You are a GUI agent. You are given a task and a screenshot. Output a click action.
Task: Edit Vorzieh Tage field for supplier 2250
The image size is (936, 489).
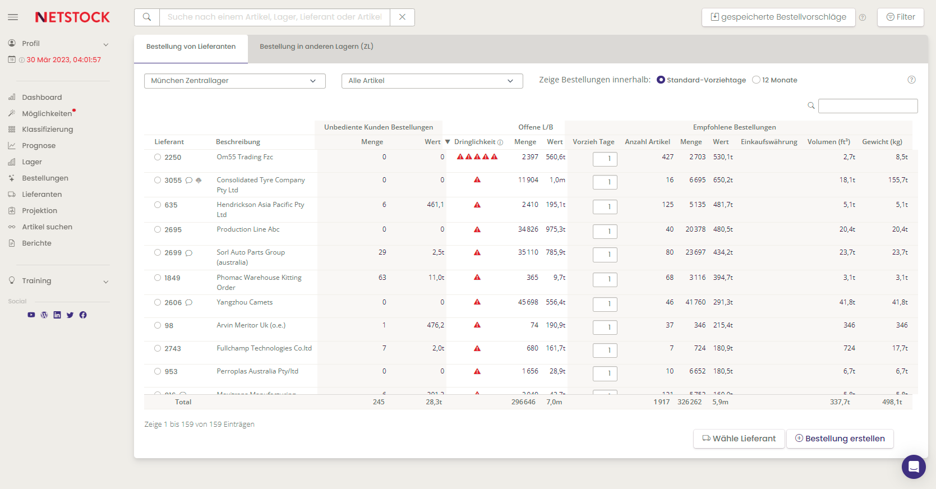point(605,159)
